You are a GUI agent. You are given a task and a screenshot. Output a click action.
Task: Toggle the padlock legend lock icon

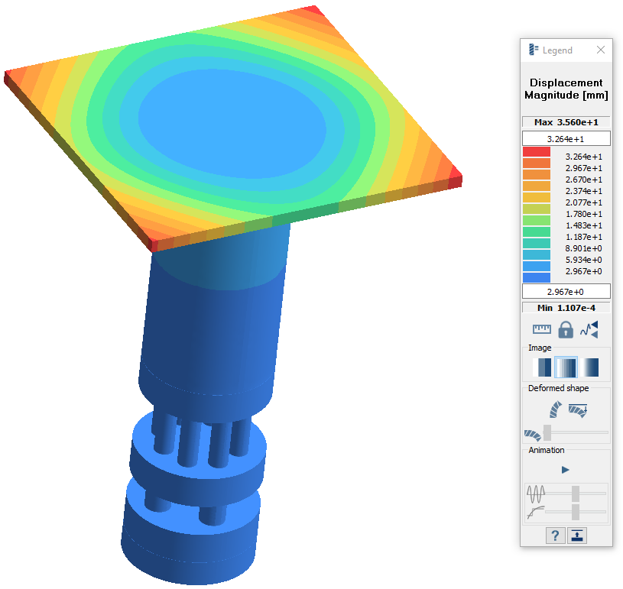(565, 329)
